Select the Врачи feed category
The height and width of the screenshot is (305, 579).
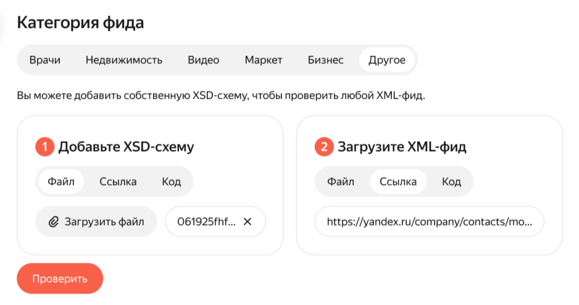point(45,60)
